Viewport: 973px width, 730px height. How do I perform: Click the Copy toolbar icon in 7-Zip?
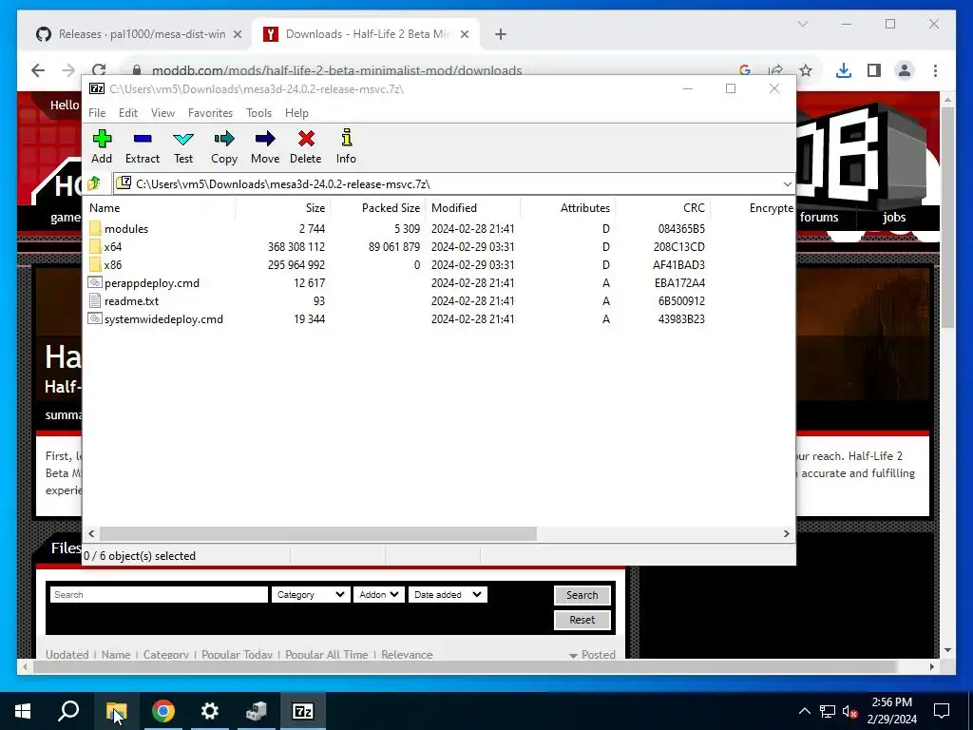coord(224,139)
